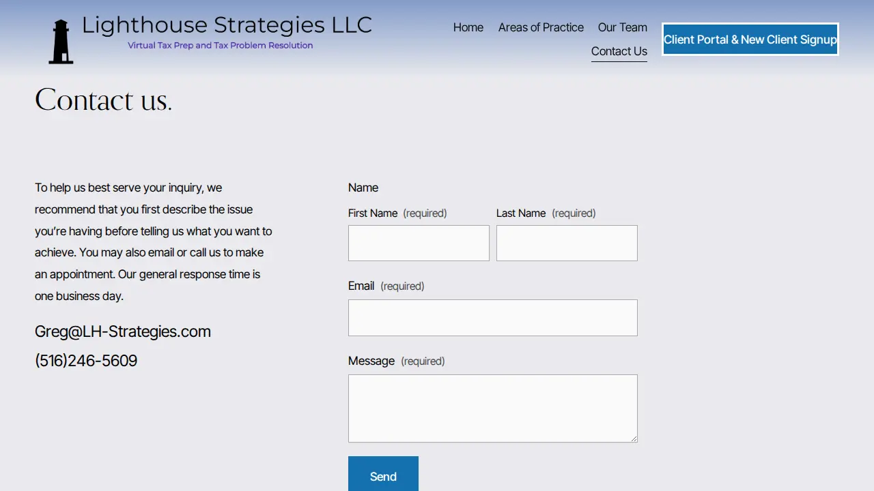
Task: Click the Greg@LH-Strategies.com email address
Action: click(x=123, y=331)
